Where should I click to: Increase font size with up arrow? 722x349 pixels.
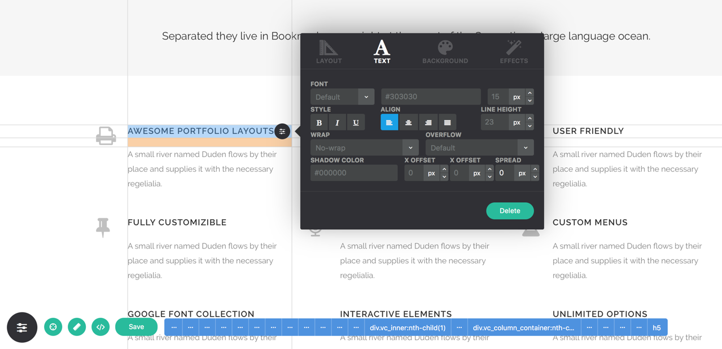530,93
